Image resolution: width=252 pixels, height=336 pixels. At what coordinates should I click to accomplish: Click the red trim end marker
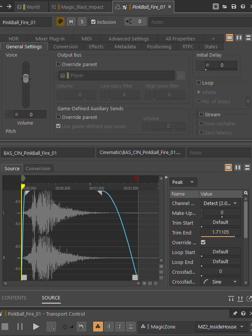(136, 178)
